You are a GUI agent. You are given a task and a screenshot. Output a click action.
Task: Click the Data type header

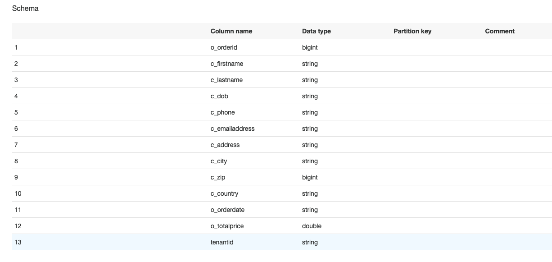click(x=317, y=31)
